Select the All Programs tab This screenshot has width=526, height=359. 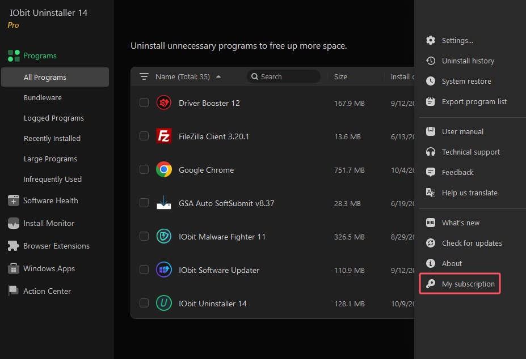click(x=55, y=77)
